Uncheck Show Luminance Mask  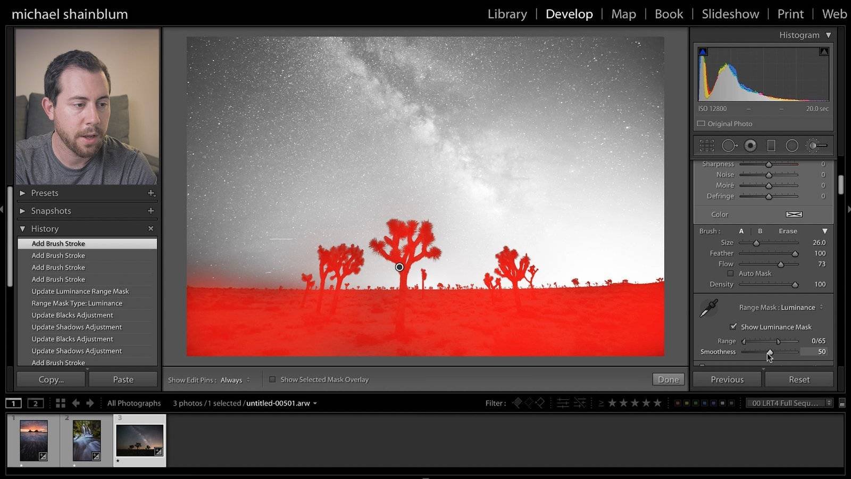click(x=733, y=327)
